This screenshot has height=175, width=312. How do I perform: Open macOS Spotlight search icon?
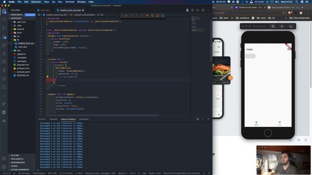click(297, 2)
